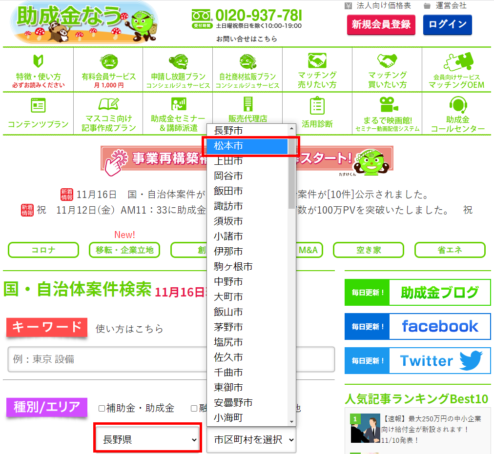Select 松本市 from the city list
Screen dimensions: 494x454
[247, 146]
